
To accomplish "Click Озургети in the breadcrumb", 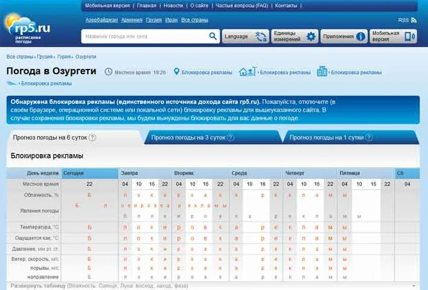I will point(86,57).
